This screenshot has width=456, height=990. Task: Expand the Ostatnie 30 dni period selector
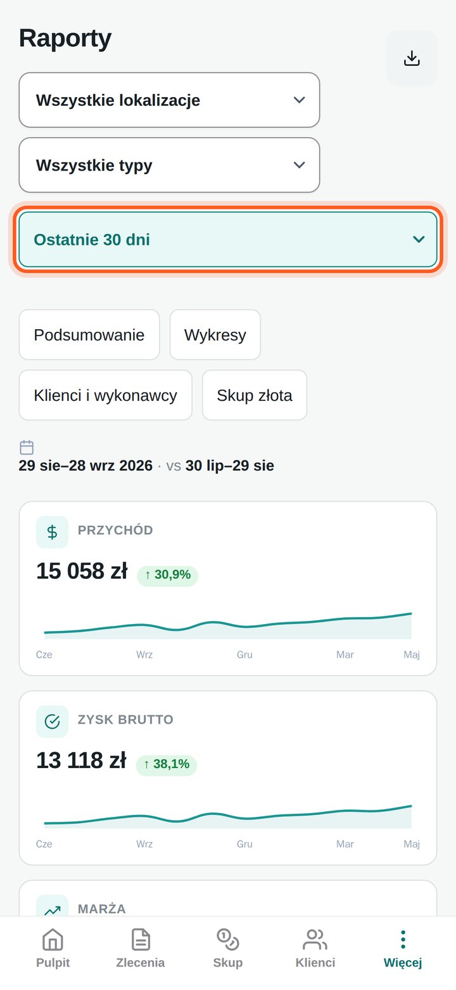pyautogui.click(x=228, y=239)
